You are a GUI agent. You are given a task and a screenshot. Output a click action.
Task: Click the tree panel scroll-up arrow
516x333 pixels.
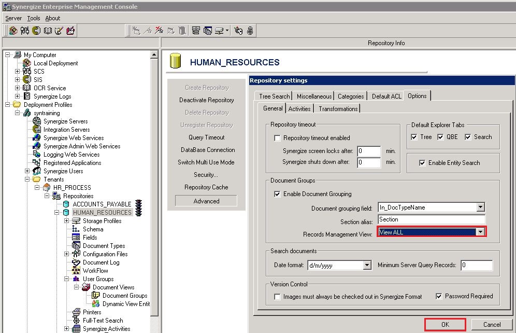(154, 54)
